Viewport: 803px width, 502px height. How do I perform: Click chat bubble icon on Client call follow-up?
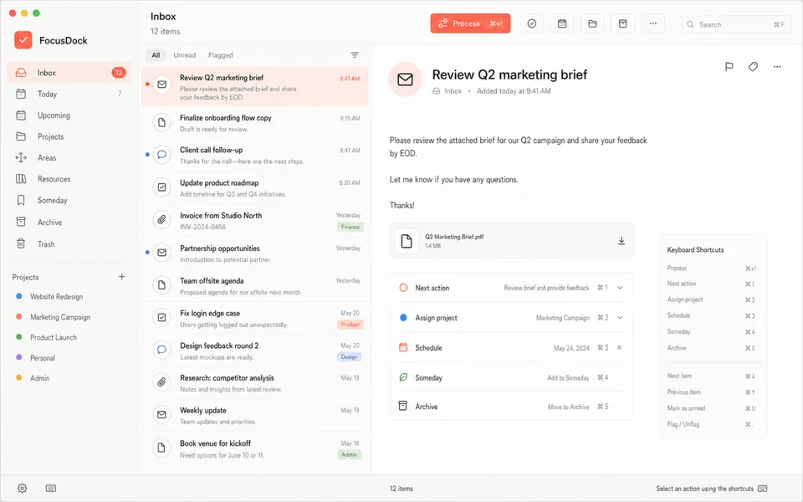pyautogui.click(x=161, y=154)
